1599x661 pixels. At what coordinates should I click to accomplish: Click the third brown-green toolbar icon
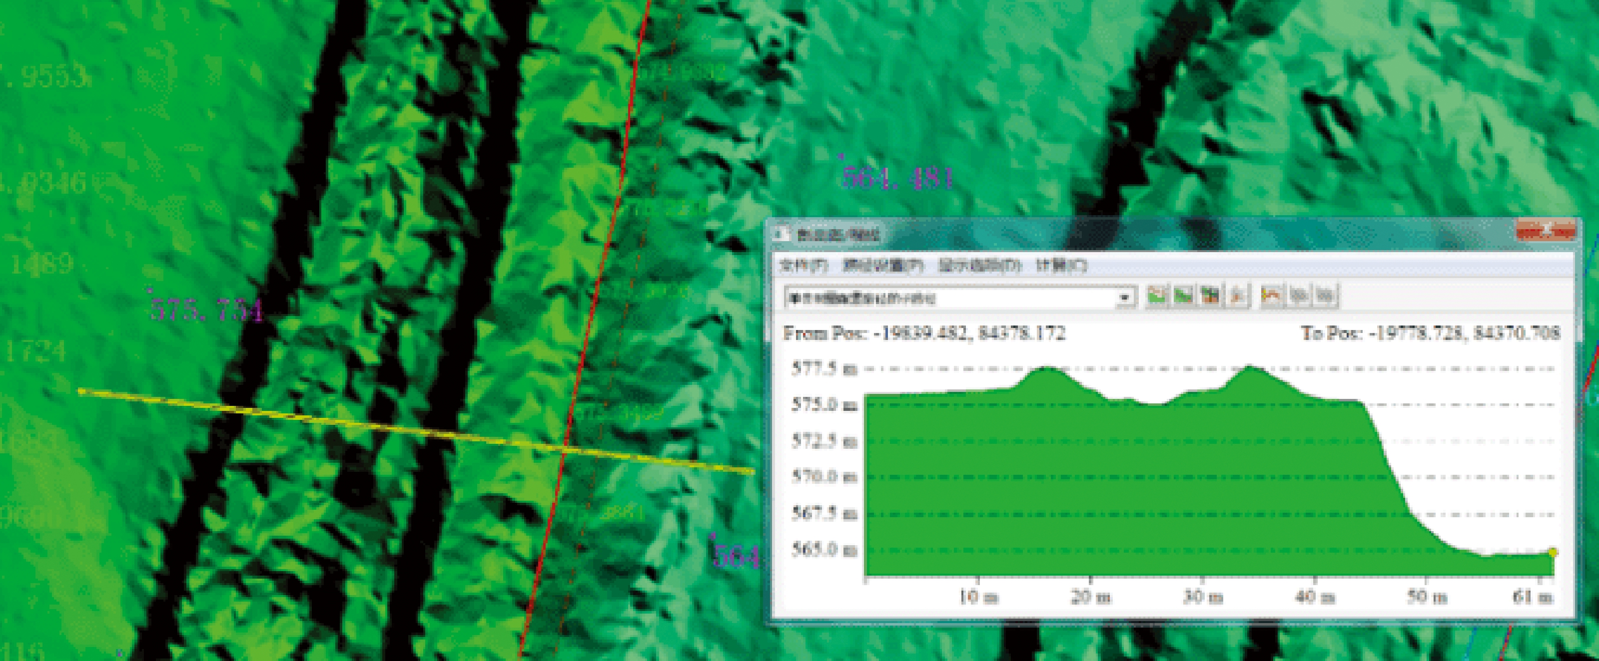click(1209, 296)
